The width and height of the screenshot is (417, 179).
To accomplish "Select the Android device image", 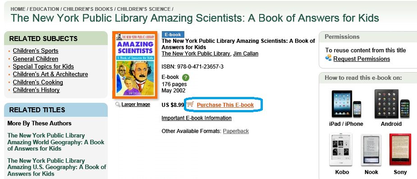I will tap(392, 104).
